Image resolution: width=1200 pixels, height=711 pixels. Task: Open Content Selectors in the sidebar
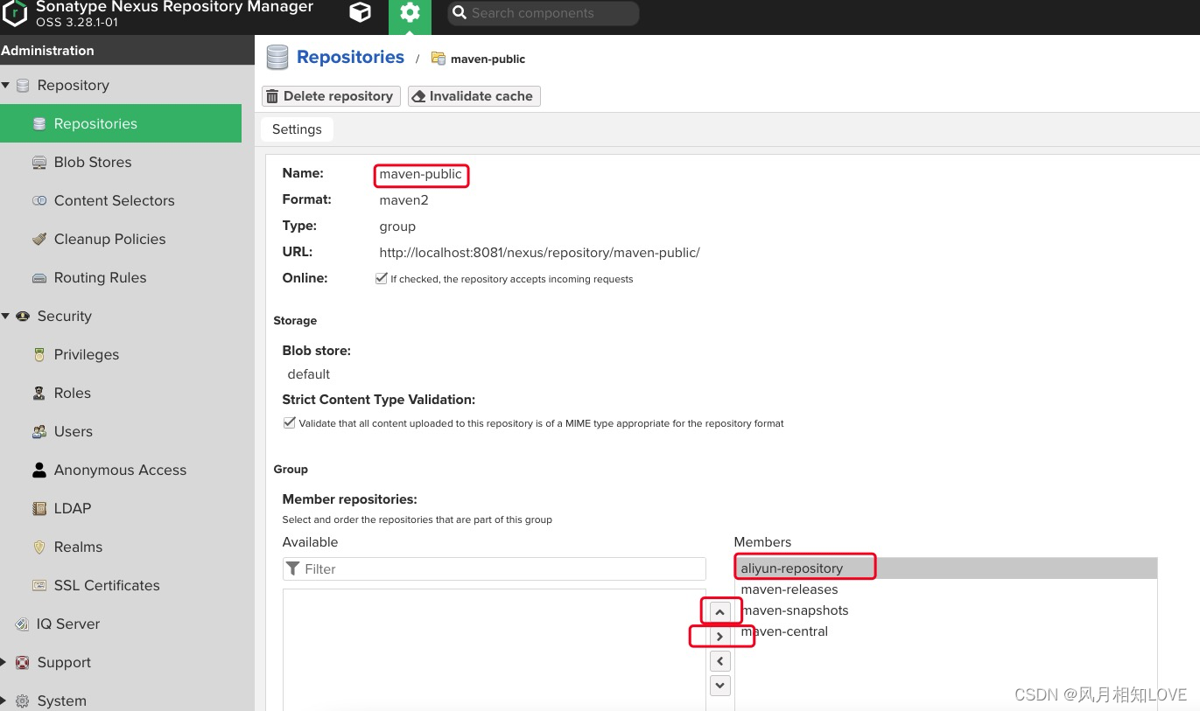click(x=121, y=200)
